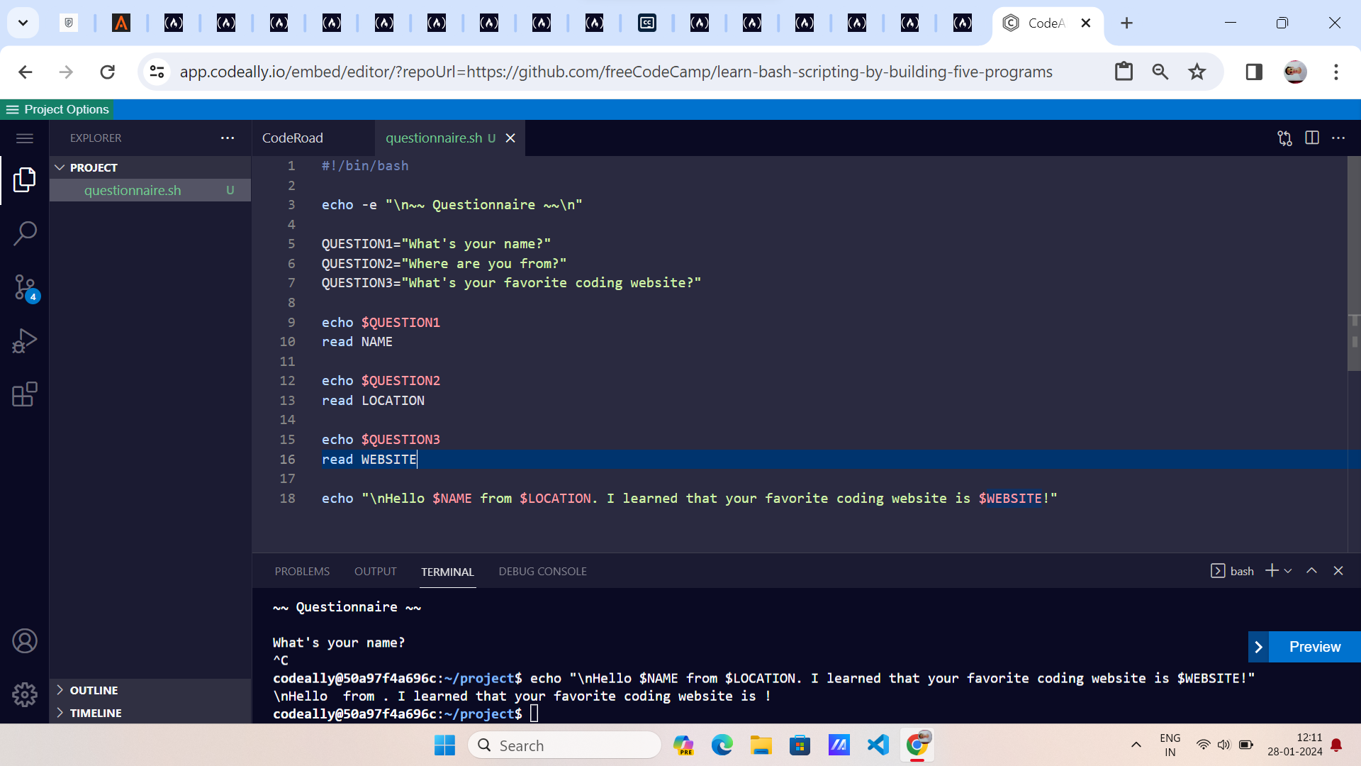Image resolution: width=1361 pixels, height=766 pixels.
Task: Collapse the PROJECT folder section
Action: [x=60, y=167]
